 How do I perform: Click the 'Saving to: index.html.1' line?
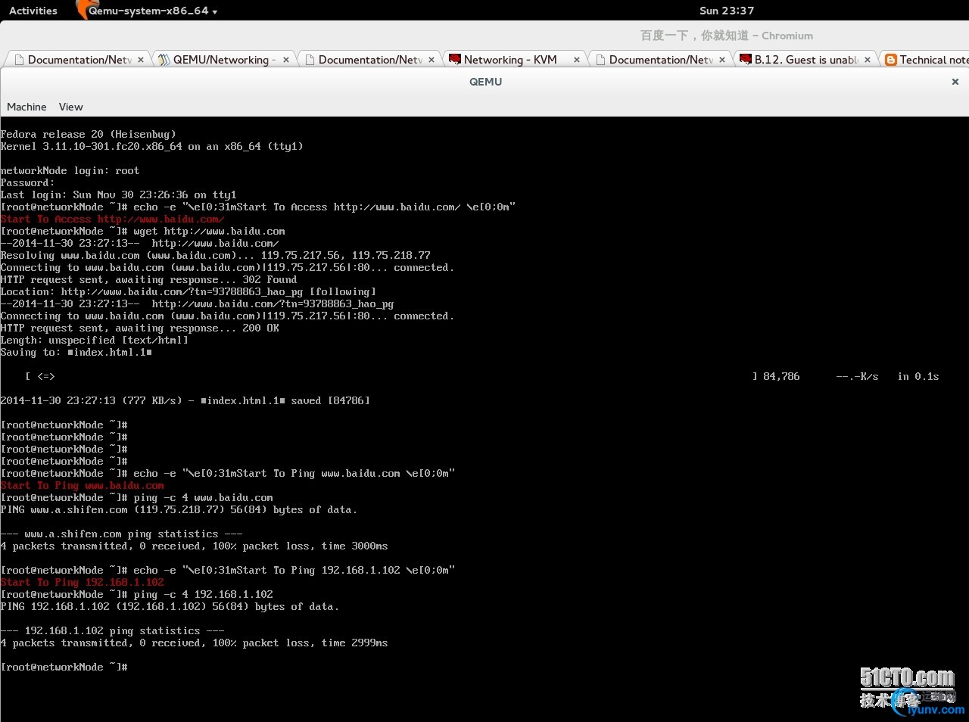[76, 353]
